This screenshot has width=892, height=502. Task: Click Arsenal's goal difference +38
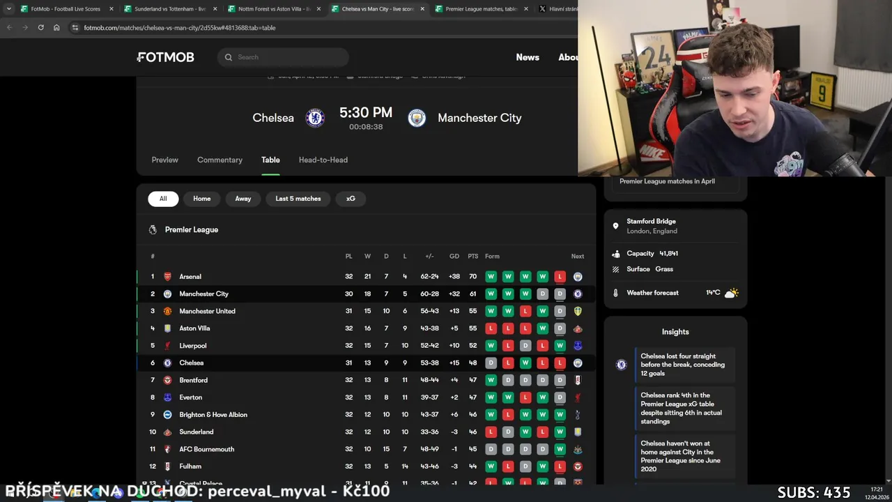pos(454,277)
